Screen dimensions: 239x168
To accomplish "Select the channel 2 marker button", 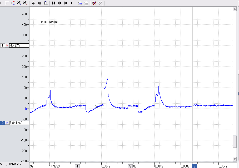I will (2, 123).
